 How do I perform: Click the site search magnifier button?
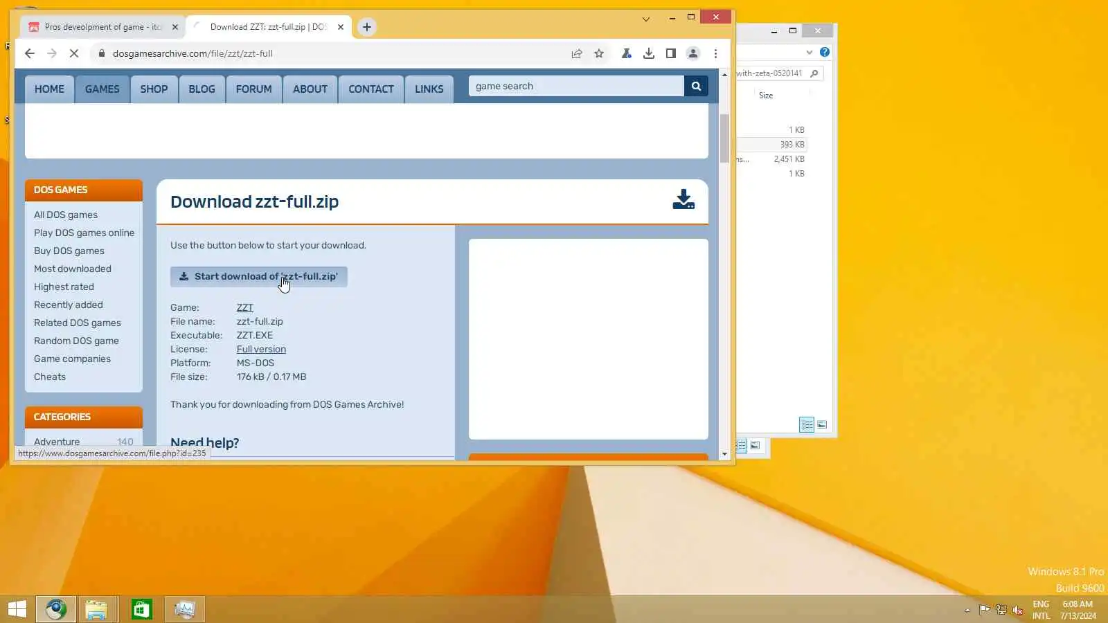point(696,86)
